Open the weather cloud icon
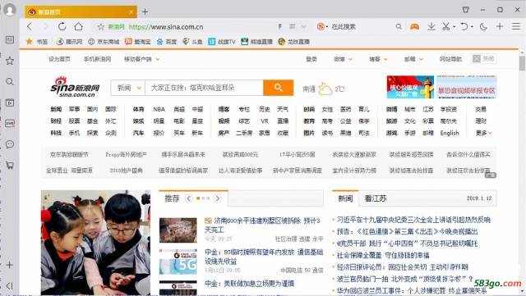Screen dimensions: 526x296 pos(325,89)
